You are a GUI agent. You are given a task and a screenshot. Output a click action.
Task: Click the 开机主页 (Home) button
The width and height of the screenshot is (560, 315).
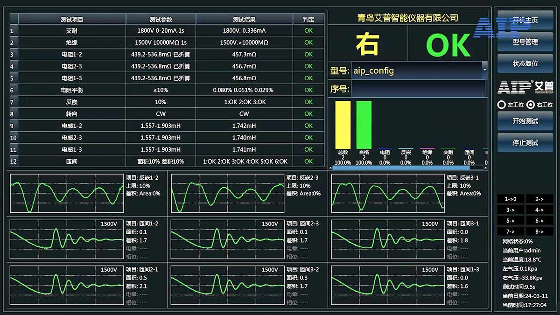[525, 19]
